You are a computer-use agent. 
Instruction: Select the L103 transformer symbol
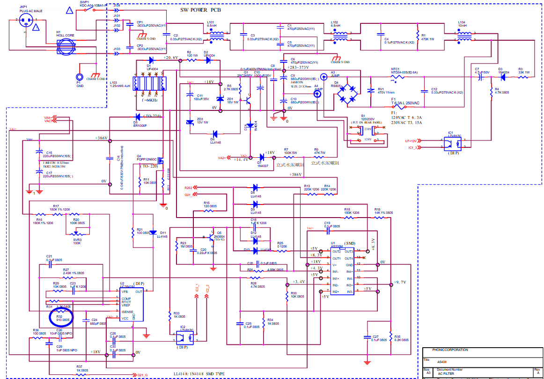pos(148,82)
